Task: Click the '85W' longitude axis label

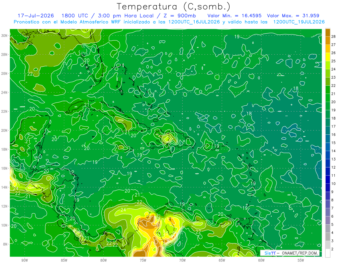Action: click(x=64, y=260)
